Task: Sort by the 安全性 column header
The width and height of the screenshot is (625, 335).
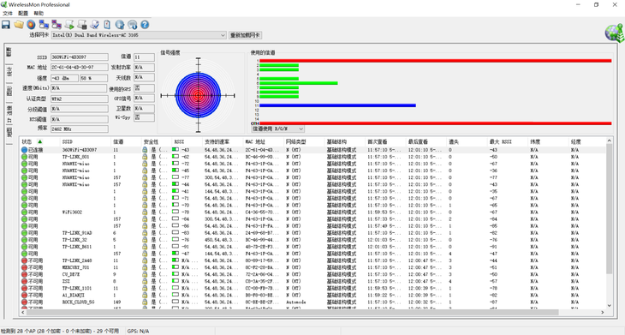Action: (156, 141)
